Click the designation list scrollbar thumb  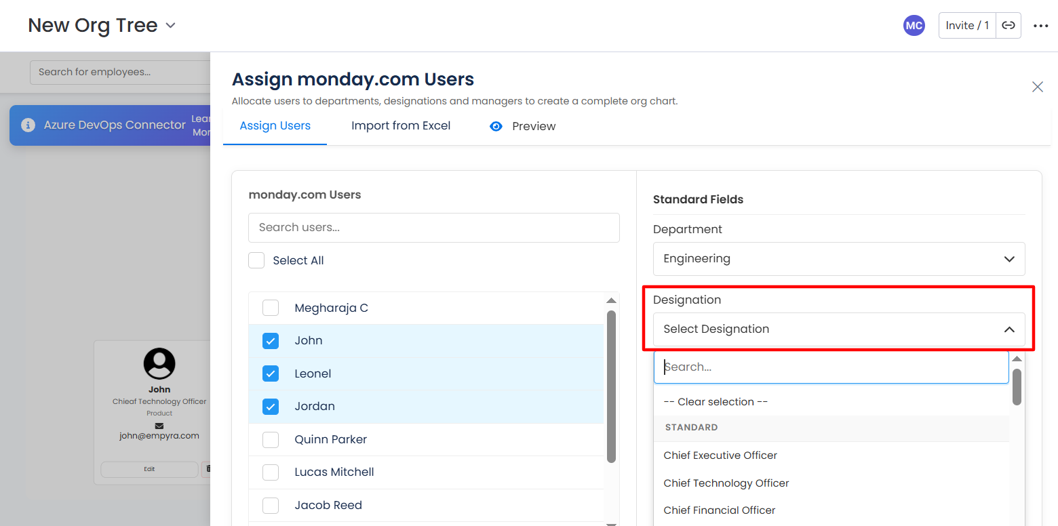coord(1017,387)
